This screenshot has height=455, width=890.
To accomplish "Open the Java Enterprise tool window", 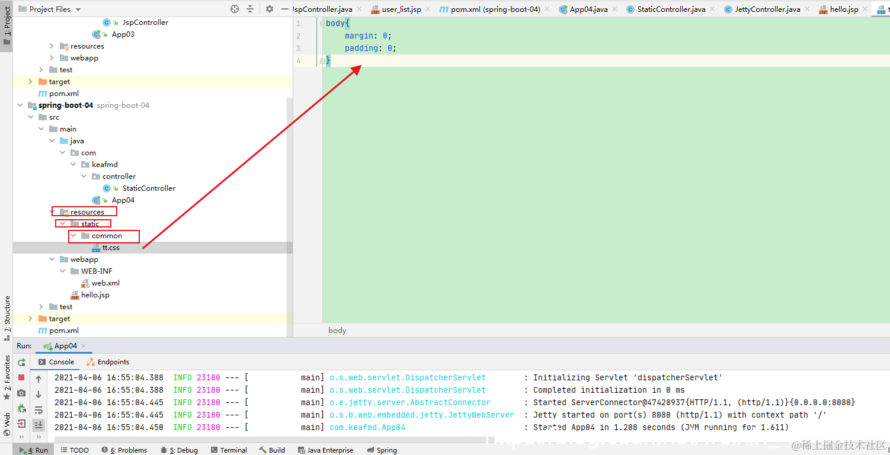I will (x=325, y=450).
